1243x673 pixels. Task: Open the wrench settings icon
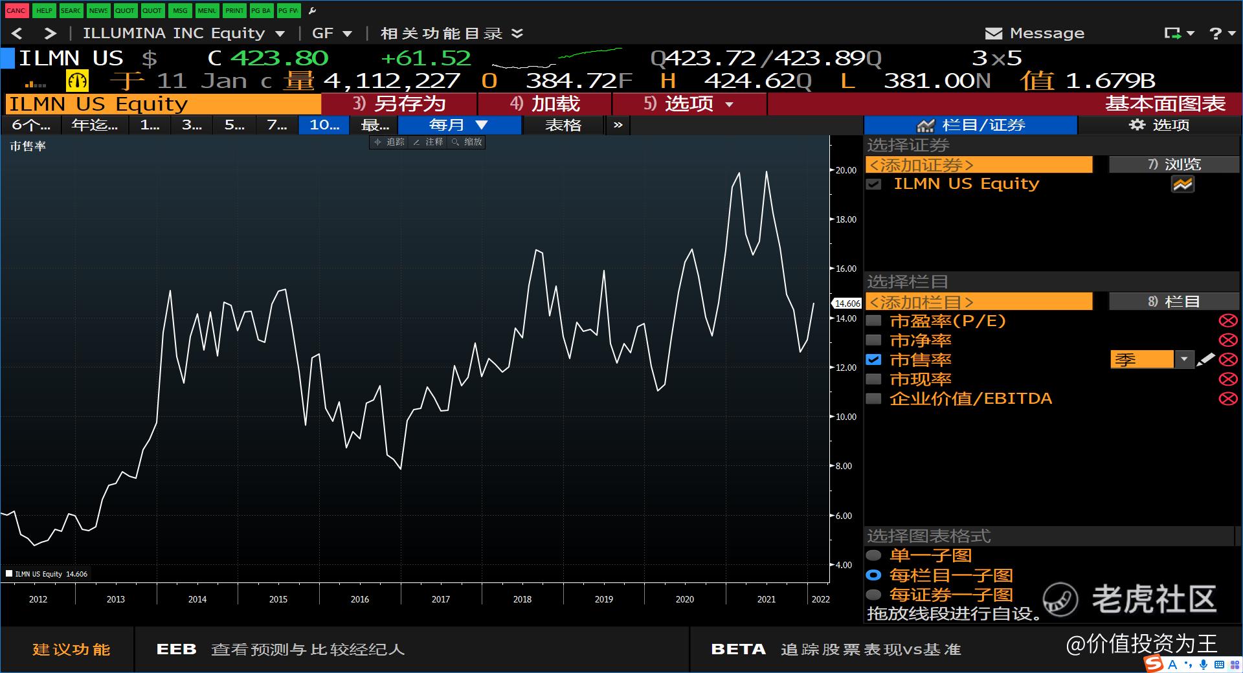(x=313, y=10)
